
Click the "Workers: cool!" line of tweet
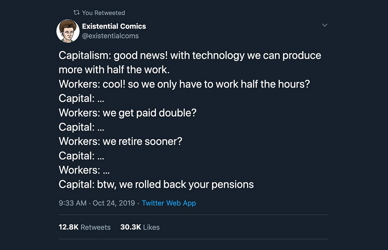coord(184,84)
